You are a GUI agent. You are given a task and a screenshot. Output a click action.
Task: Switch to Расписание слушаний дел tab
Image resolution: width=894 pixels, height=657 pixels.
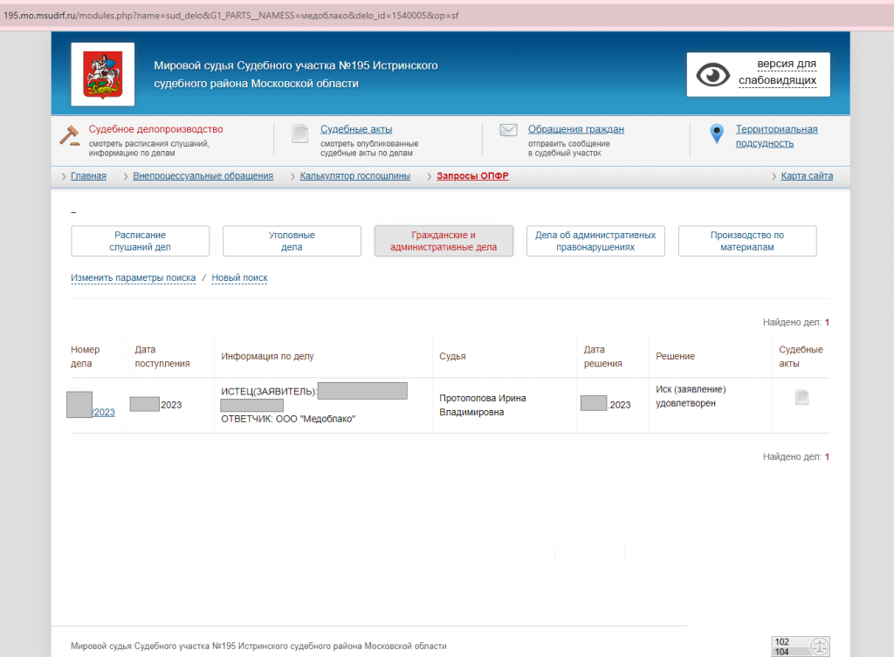tap(141, 241)
